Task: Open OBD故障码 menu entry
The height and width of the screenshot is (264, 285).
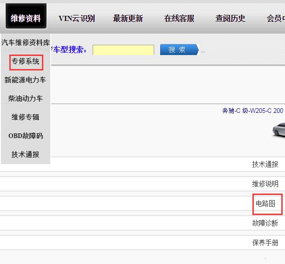Action: pos(26,136)
